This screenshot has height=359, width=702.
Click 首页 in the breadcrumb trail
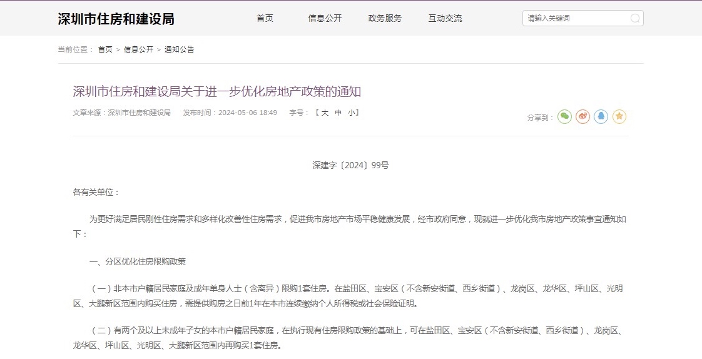(105, 49)
